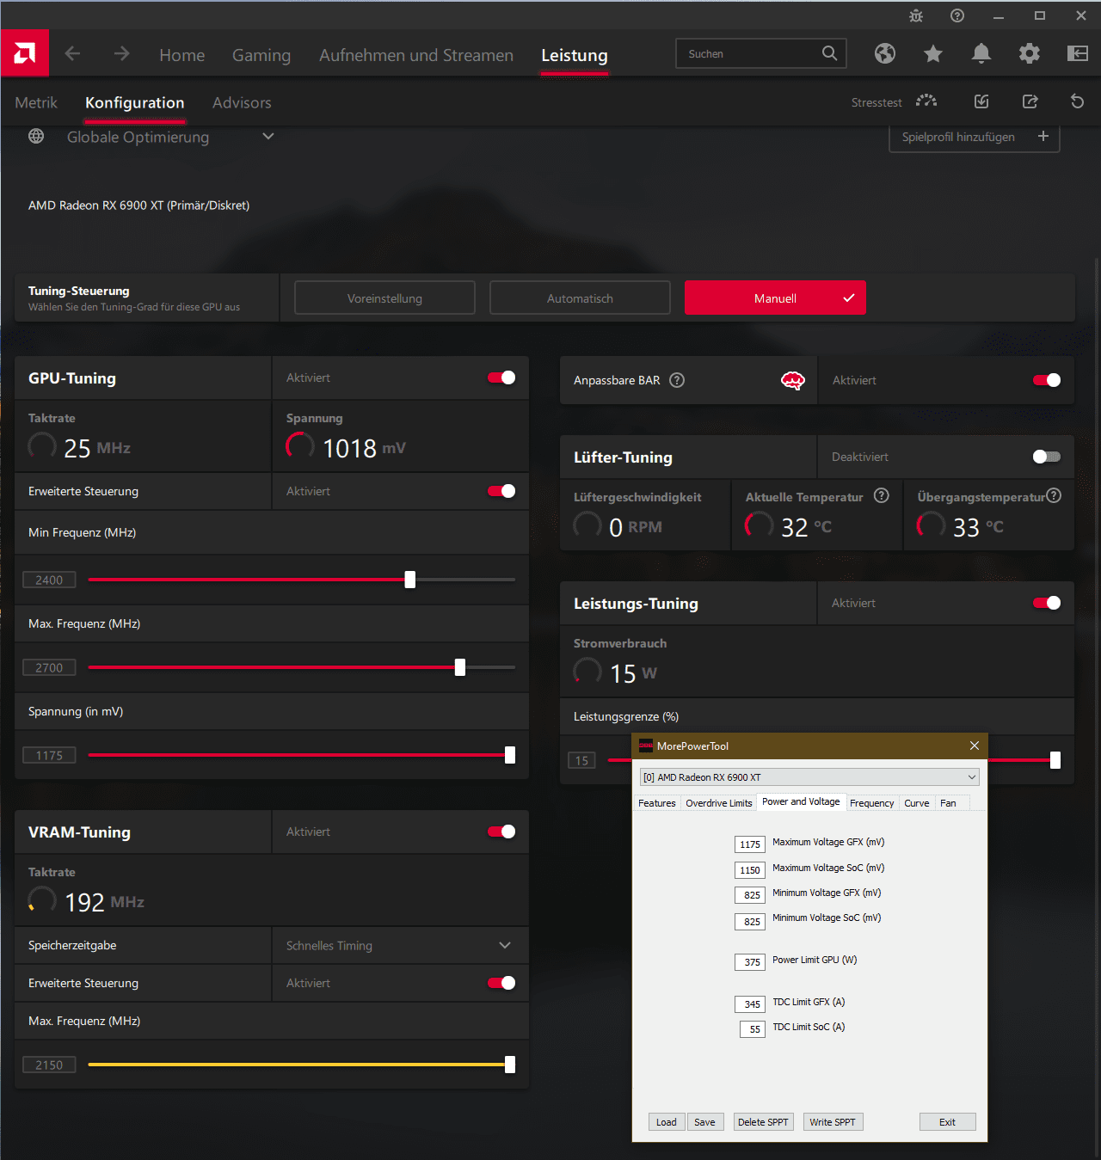Viewport: 1101px width, 1160px height.
Task: Open the help question mark icon
Action: coord(957,15)
